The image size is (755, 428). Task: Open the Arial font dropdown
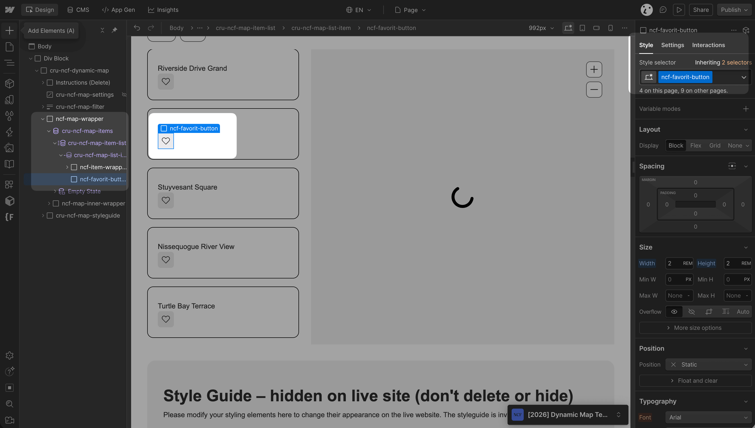pos(708,417)
